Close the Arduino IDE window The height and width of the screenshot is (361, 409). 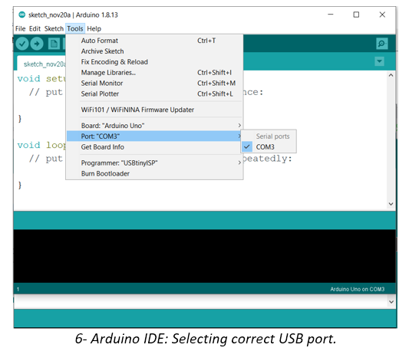pos(382,15)
